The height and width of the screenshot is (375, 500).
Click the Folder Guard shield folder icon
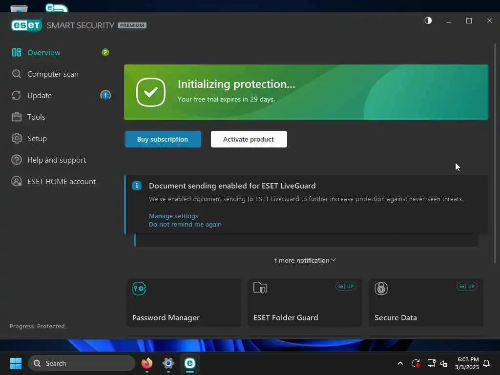[260, 288]
